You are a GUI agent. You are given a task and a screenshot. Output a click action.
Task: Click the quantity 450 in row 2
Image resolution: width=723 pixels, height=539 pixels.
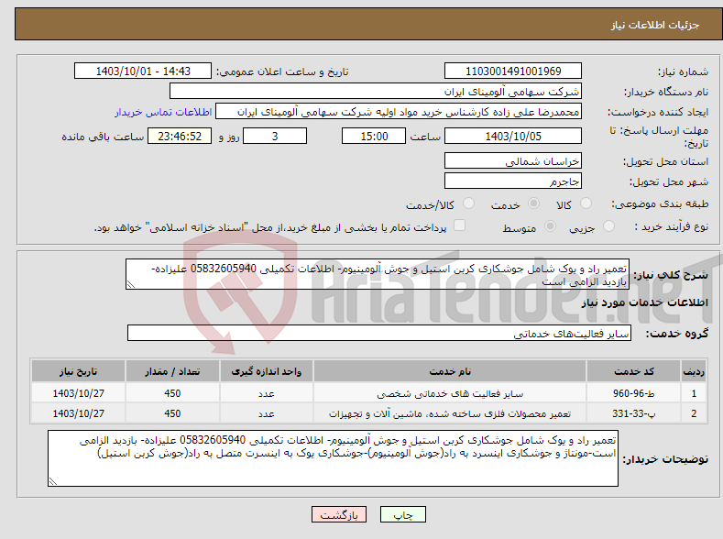pyautogui.click(x=172, y=413)
